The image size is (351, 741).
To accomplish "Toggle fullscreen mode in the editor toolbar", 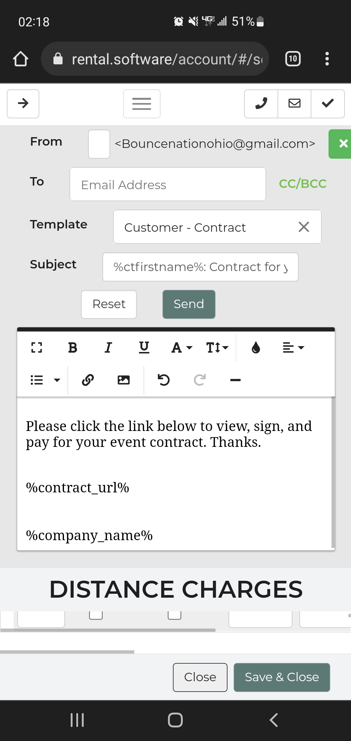I will pos(37,347).
